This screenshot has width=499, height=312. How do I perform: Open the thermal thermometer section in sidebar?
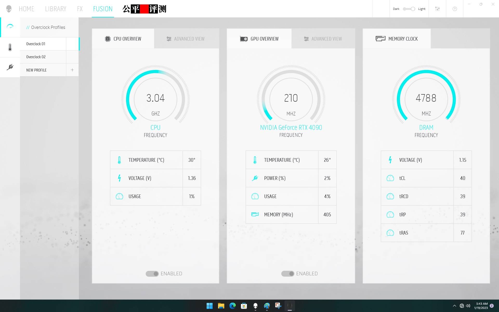point(10,47)
